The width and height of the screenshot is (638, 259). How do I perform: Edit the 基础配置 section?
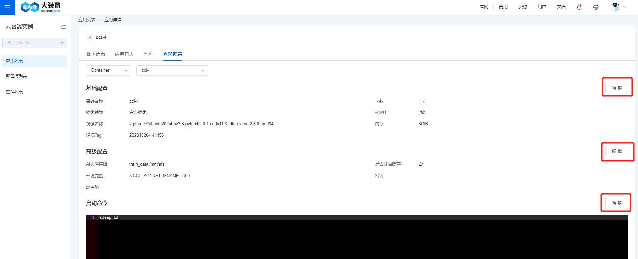pos(617,88)
